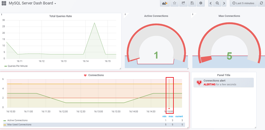Toggle Max Used Connections legend series

click(x=19, y=124)
